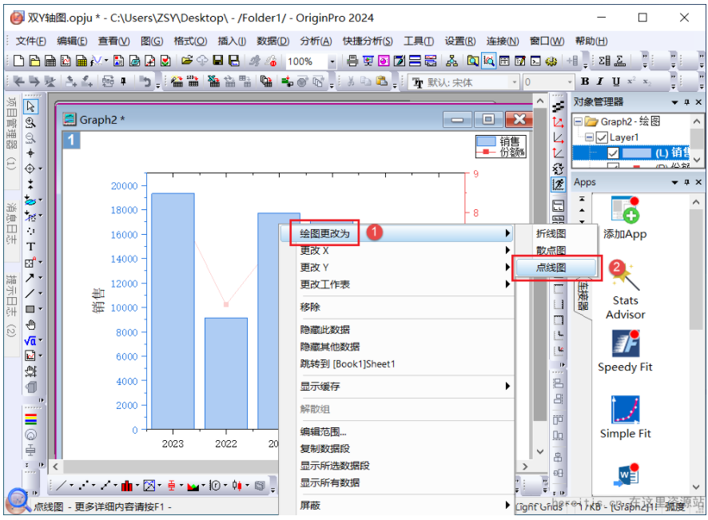Click the graph legend box 销售 份额%
This screenshot has height=520, width=708.
(501, 147)
